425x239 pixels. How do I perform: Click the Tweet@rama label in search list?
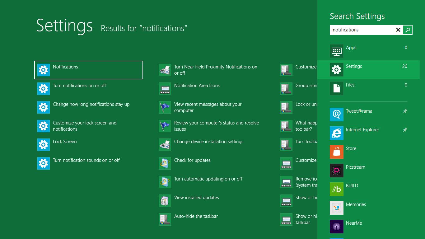click(x=359, y=111)
